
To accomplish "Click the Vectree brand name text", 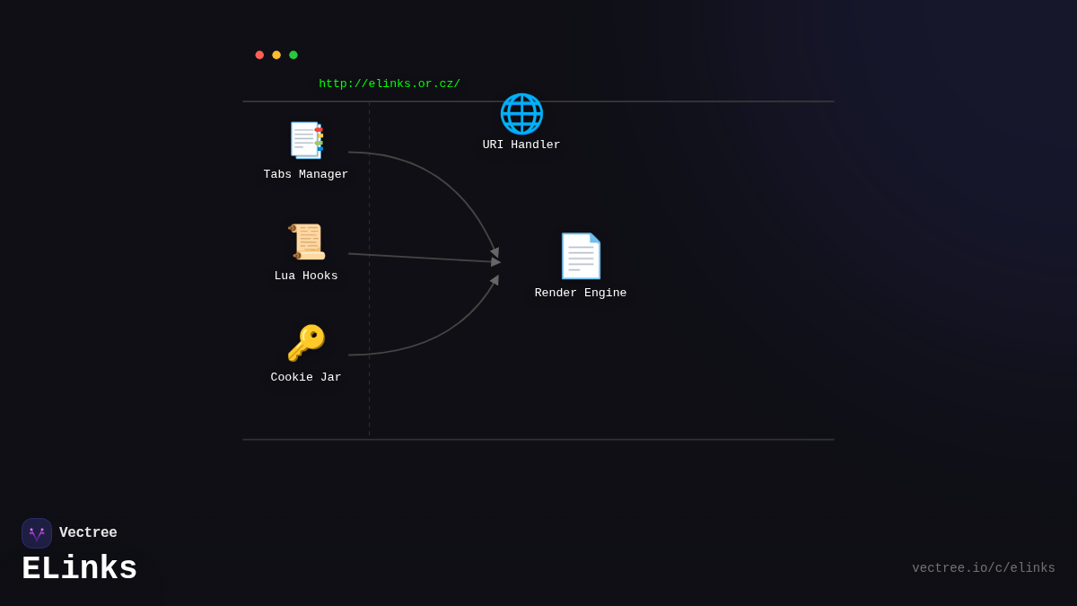I will click(x=88, y=532).
